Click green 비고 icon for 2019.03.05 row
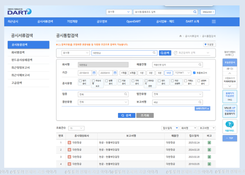Image resolution: width=245 pixels, height=175 pixels. coord(209,164)
